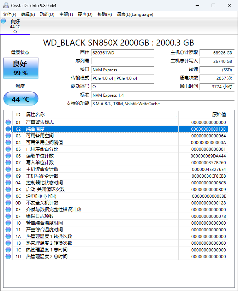The width and height of the screenshot is (238, 291).
Task: Click status orb for attribute 11 严重综合温度时间
Action: coord(8,230)
